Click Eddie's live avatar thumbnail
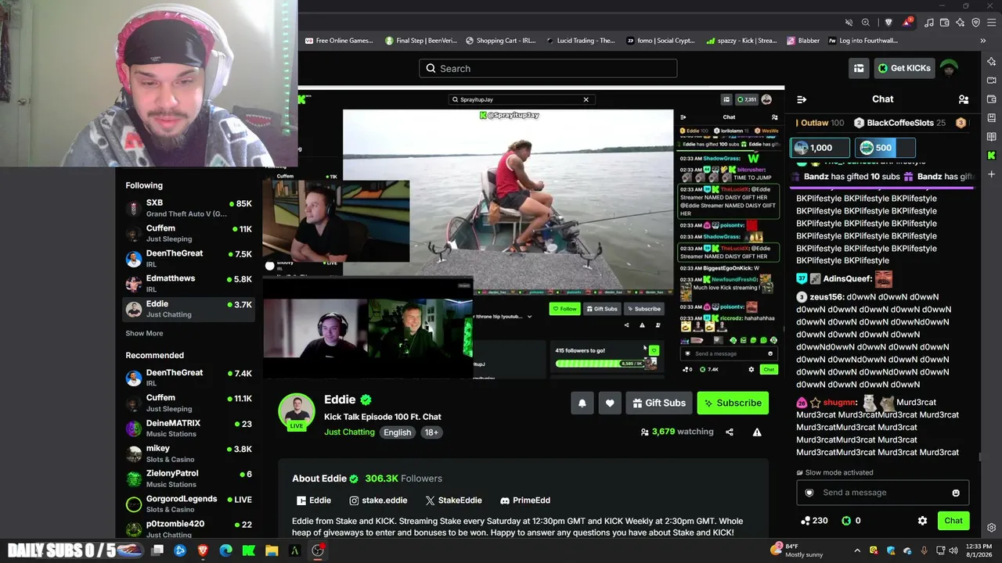The height and width of the screenshot is (563, 1002). (296, 411)
